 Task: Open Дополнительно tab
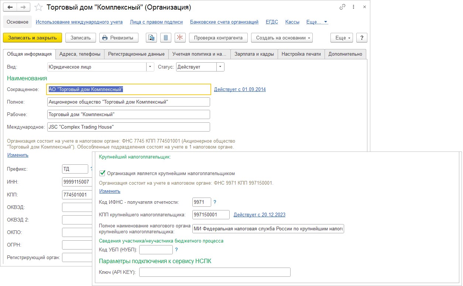pyautogui.click(x=345, y=54)
